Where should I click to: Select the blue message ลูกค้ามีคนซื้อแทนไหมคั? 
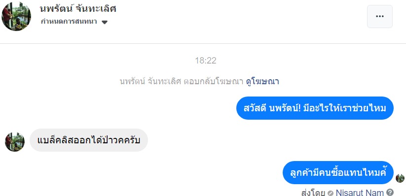click(338, 172)
